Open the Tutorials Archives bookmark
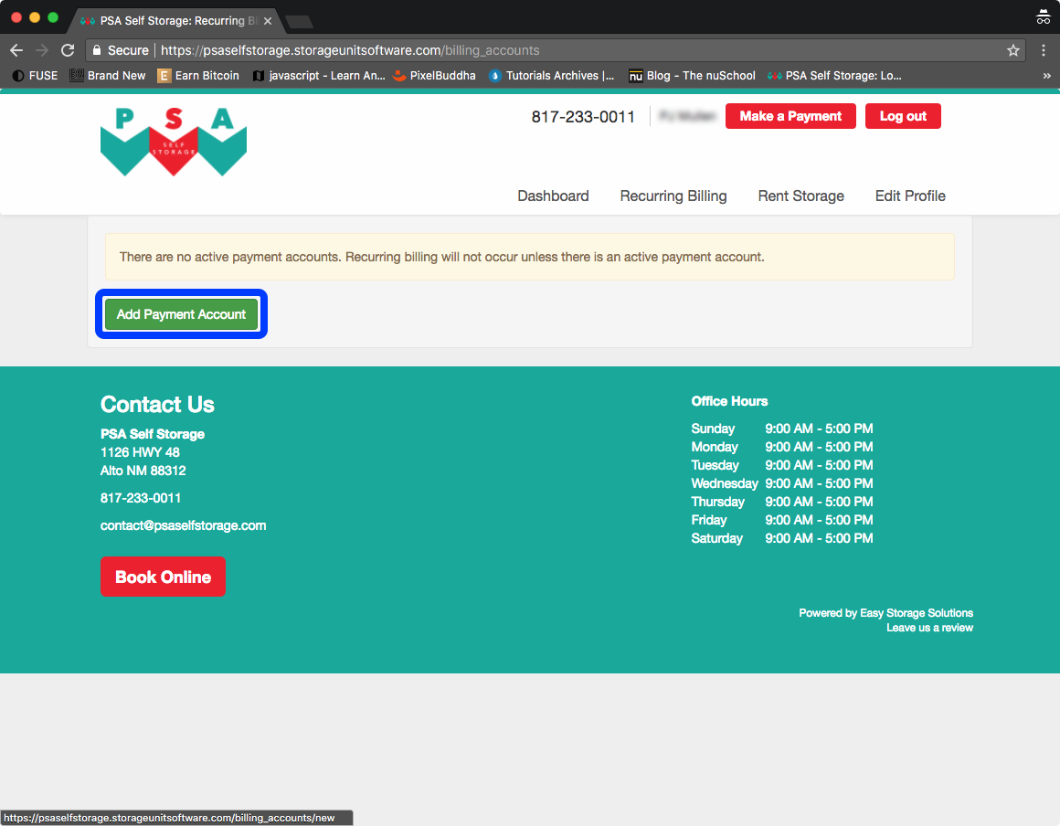This screenshot has height=826, width=1060. [x=552, y=76]
